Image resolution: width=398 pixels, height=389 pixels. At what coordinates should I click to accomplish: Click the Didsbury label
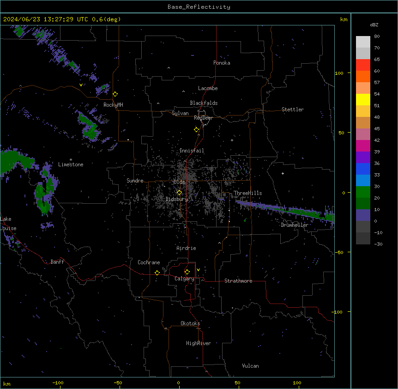pos(177,199)
